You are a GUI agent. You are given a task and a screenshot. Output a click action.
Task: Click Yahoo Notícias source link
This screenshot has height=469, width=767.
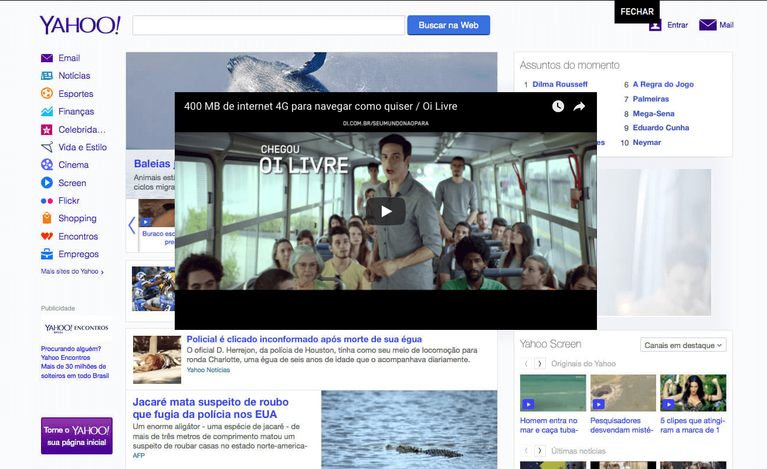click(x=208, y=370)
